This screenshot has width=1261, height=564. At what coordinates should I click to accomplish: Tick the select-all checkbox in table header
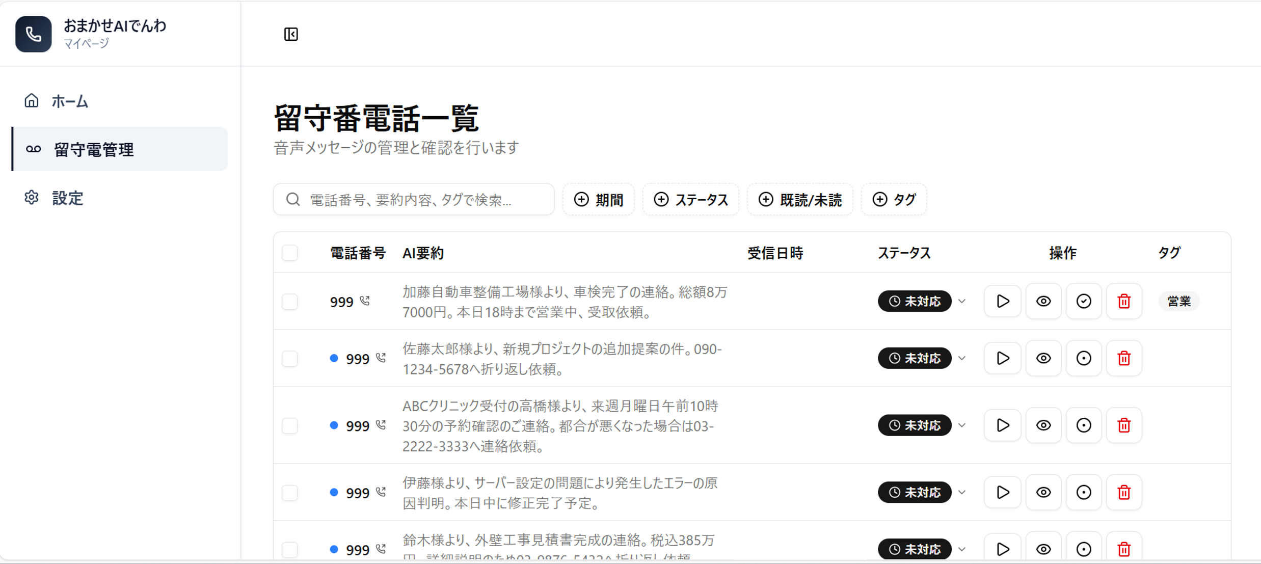coord(290,253)
